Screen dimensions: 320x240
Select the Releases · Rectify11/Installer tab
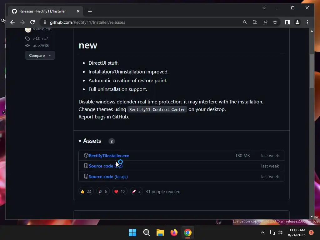(x=46, y=11)
